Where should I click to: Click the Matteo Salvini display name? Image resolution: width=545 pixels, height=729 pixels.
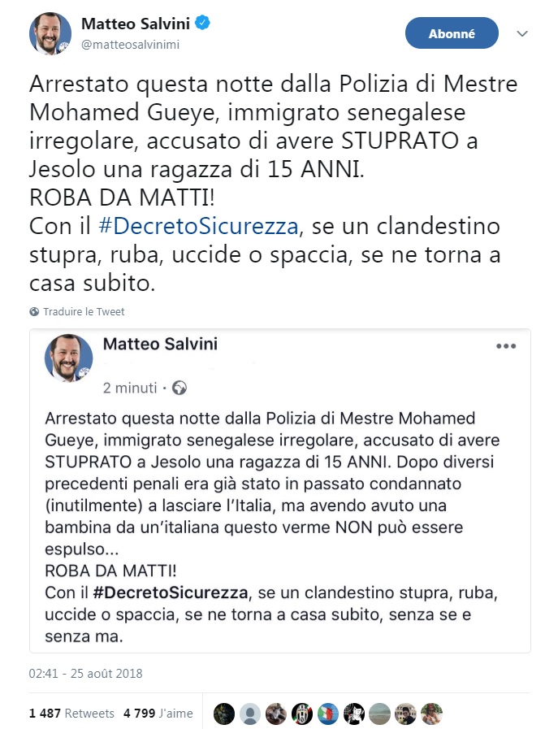point(136,24)
